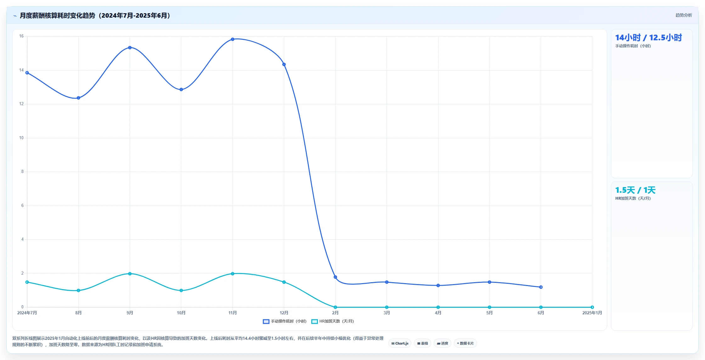Screen dimensions: 705x360
Task: Select the 6月 data point on blue line
Action: (541, 287)
